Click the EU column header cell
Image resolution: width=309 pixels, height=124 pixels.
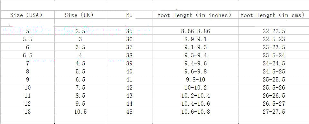tap(129, 15)
